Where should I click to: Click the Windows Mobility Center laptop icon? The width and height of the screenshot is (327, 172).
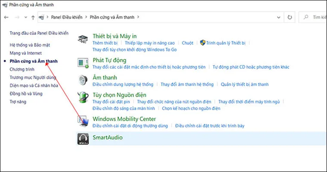[x=83, y=122]
